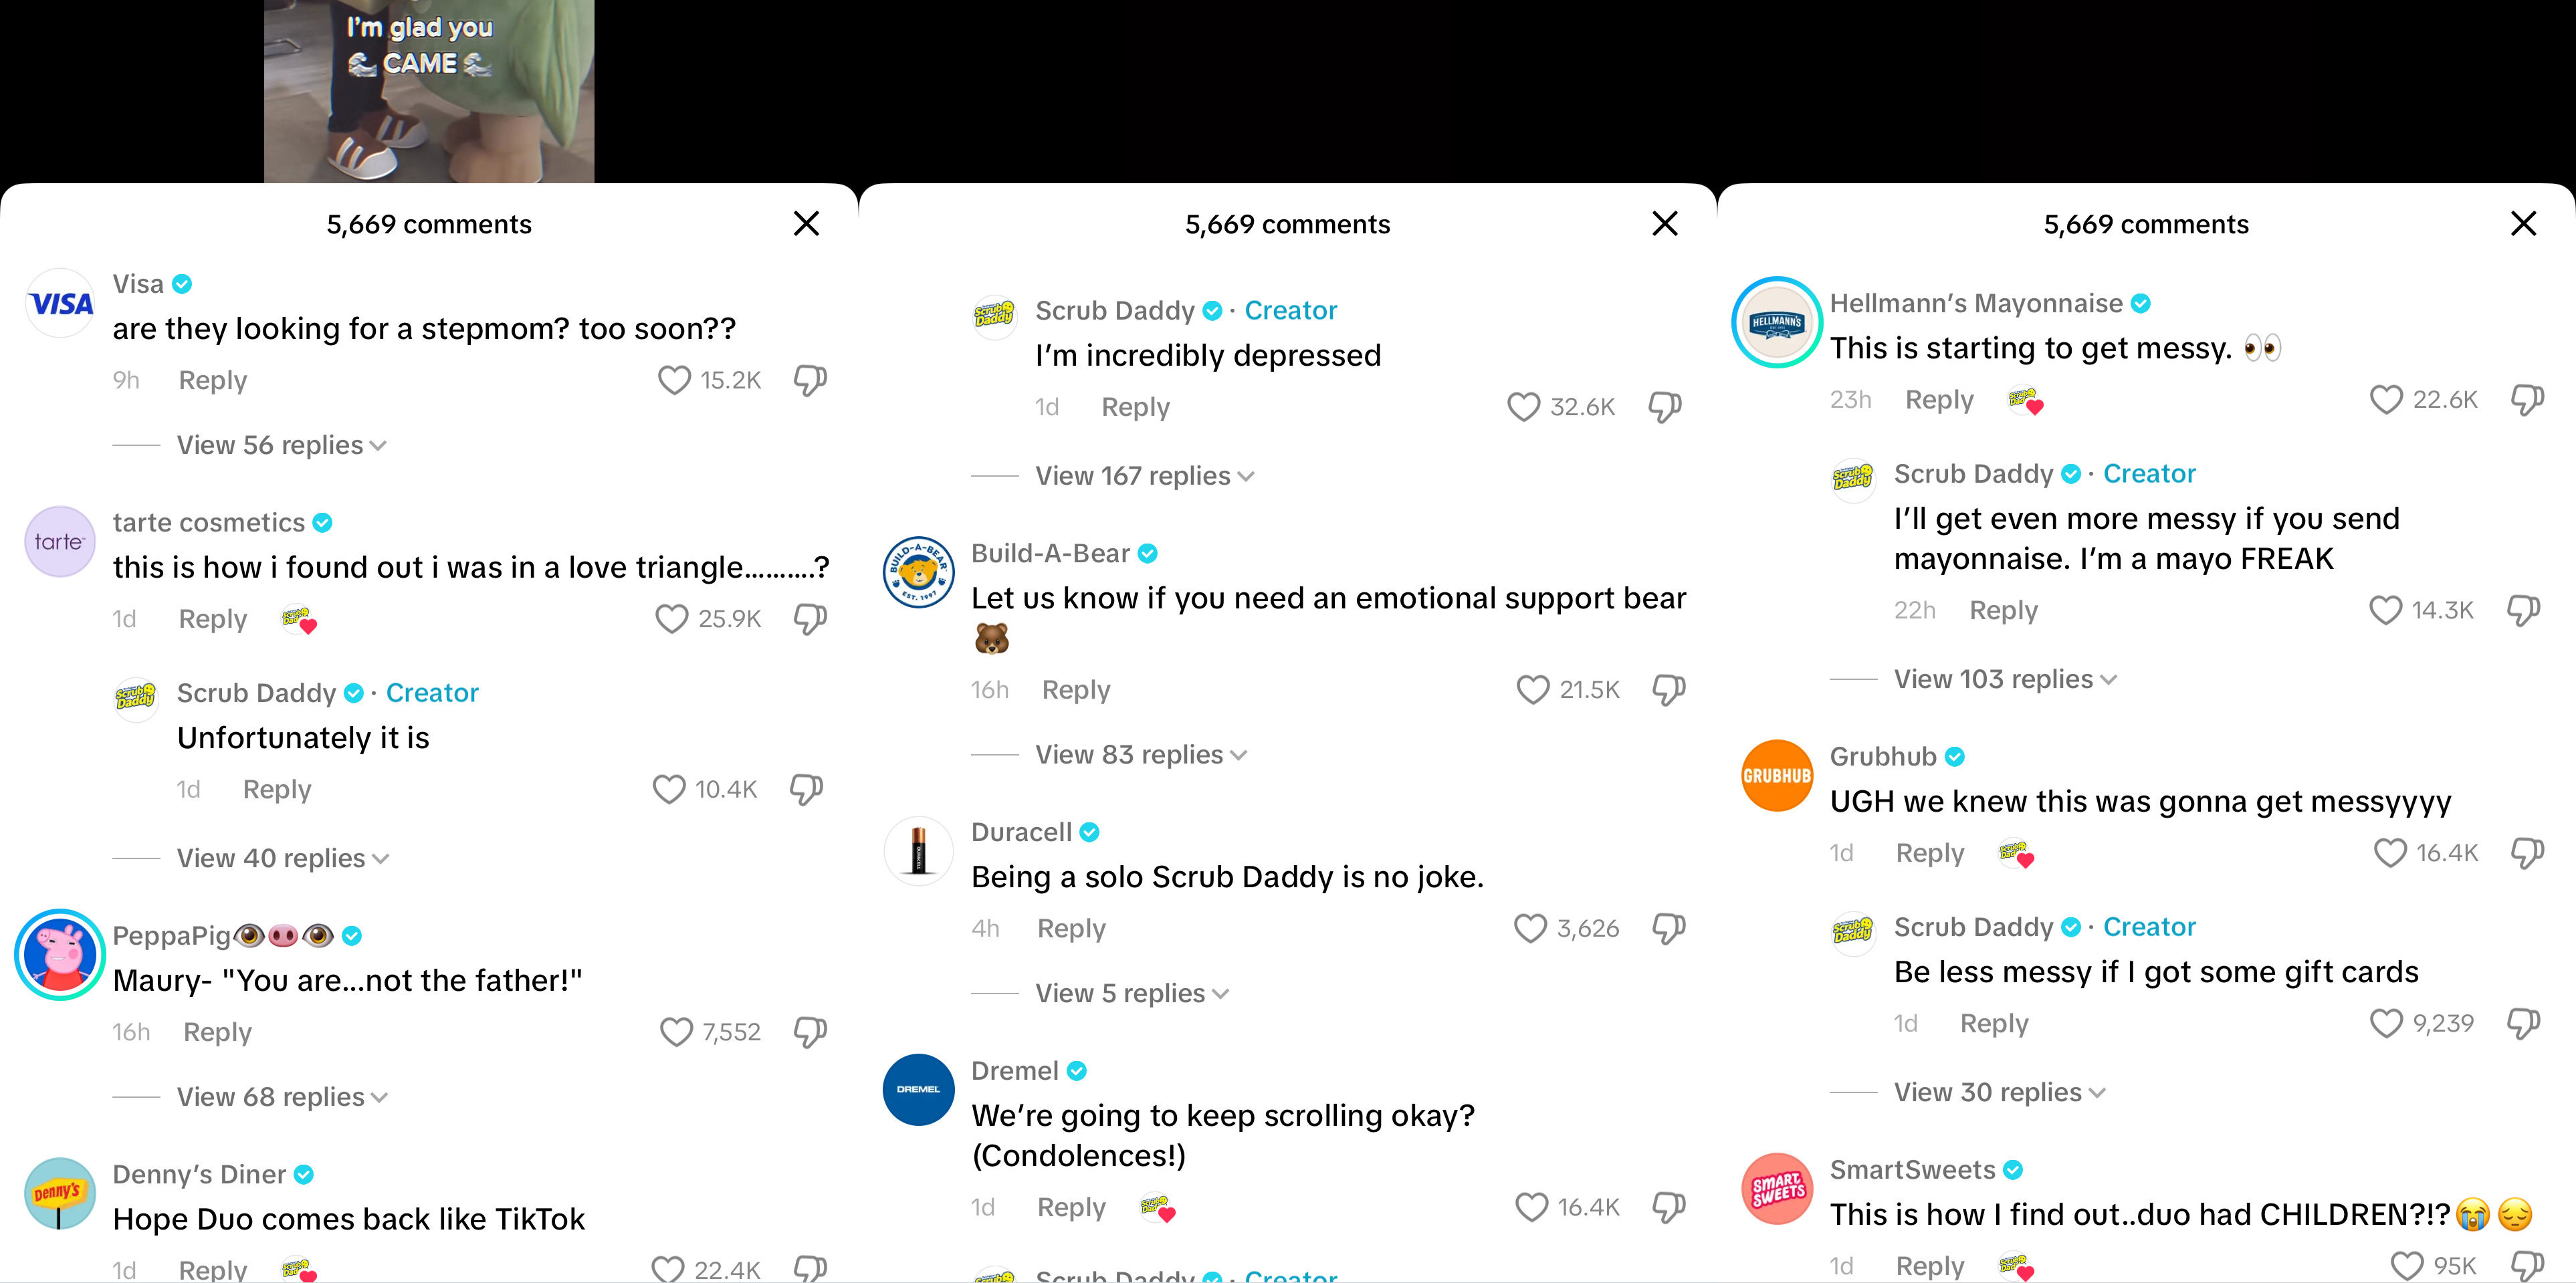The width and height of the screenshot is (2576, 1283).
Task: Dislike tarte cosmetics' love triangle comment
Action: (810, 619)
